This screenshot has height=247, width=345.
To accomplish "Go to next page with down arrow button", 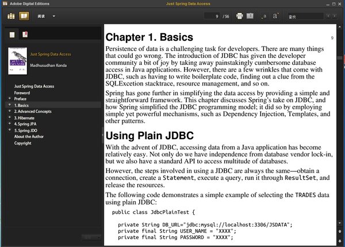I will click(x=340, y=241).
